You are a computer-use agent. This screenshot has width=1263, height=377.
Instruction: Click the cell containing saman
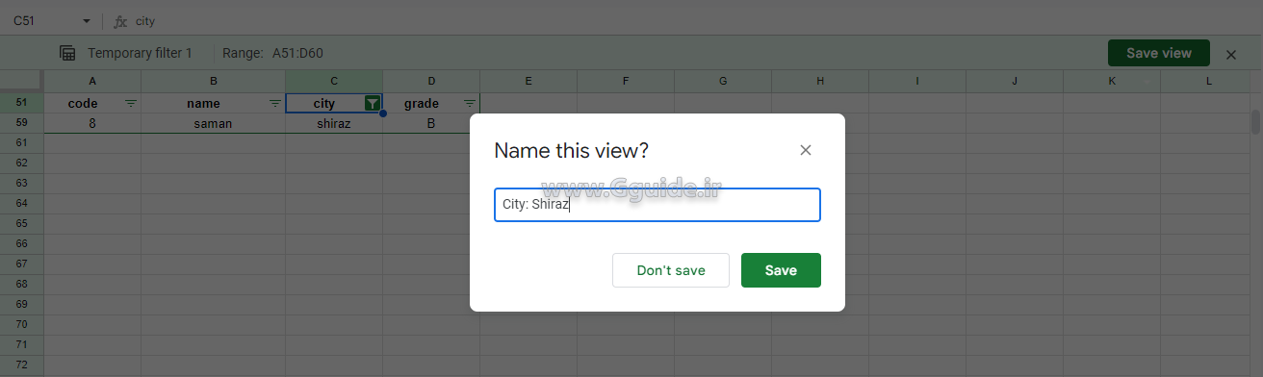tap(213, 123)
